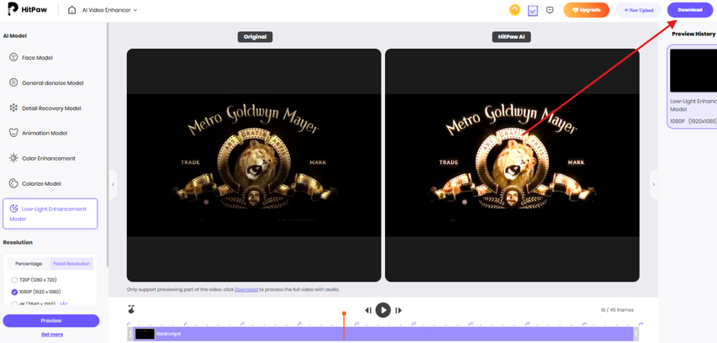
Task: Open the AI Video Enhancer dropdown
Action: [x=109, y=9]
